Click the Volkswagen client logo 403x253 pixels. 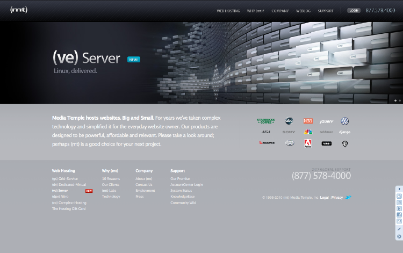(344, 121)
